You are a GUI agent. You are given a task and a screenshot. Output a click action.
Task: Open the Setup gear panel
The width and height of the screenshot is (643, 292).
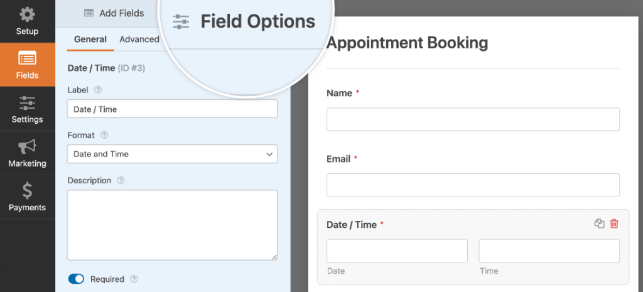click(27, 21)
